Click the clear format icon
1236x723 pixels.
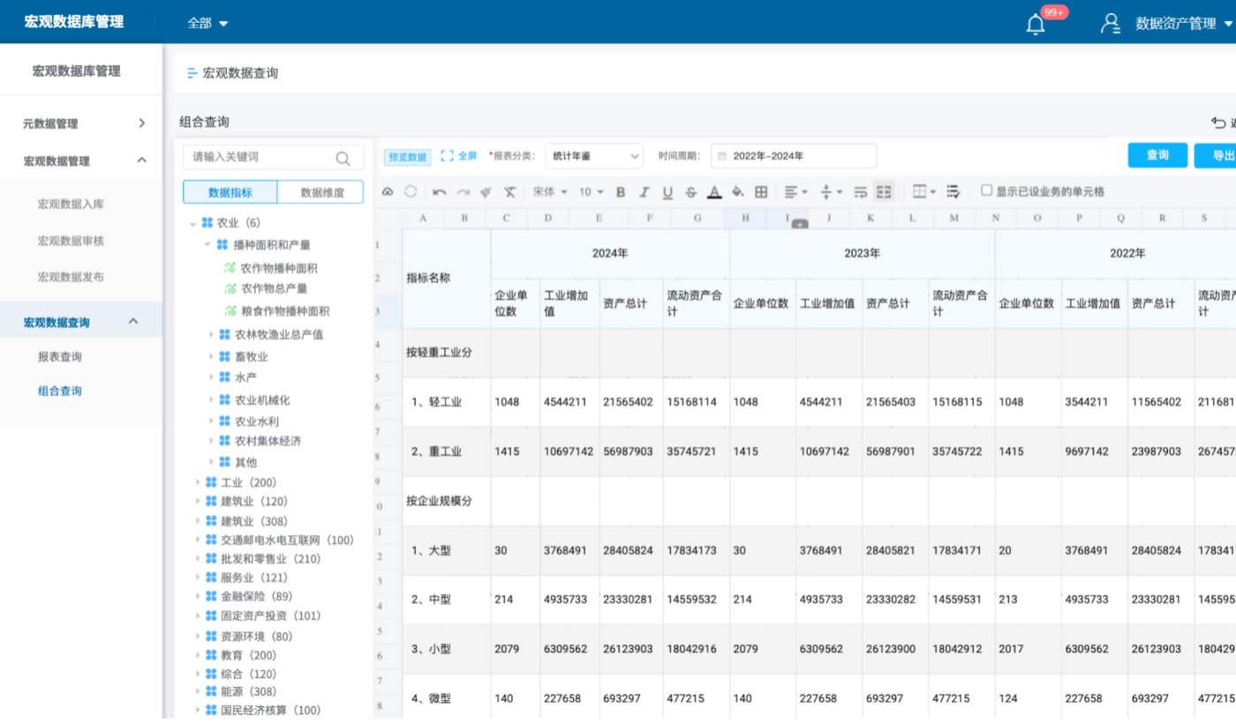click(509, 192)
